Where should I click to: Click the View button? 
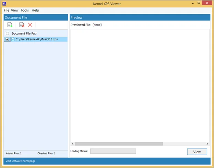coord(197,152)
